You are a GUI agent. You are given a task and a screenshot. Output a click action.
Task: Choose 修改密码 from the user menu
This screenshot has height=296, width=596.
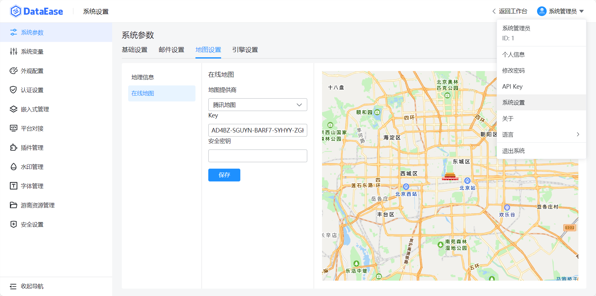point(542,70)
